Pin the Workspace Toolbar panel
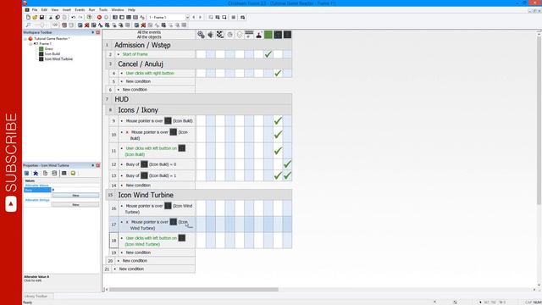 [92, 32]
